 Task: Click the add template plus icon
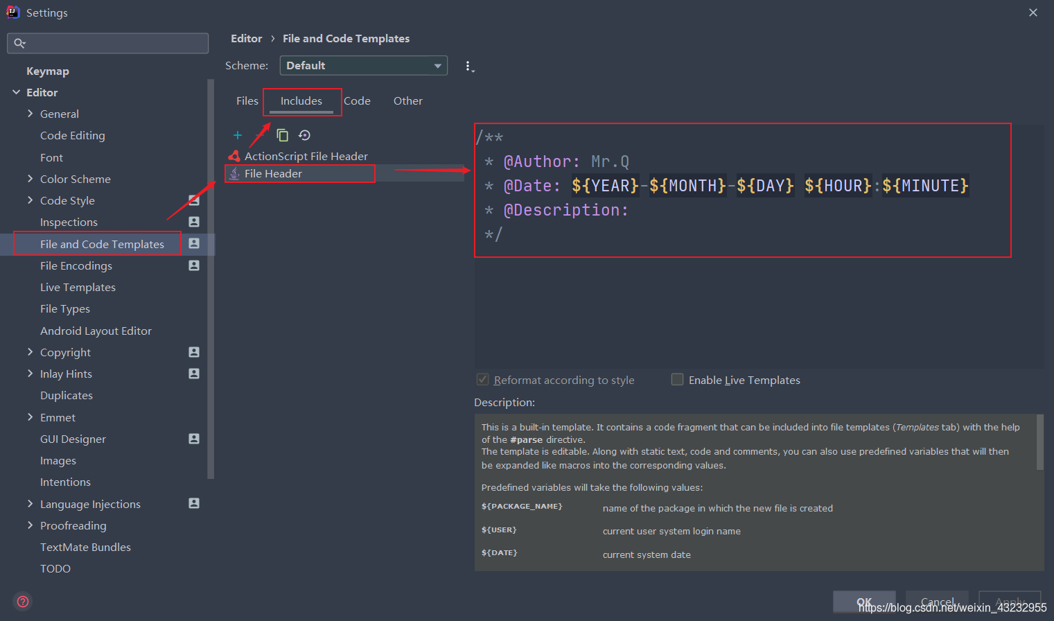pos(238,135)
